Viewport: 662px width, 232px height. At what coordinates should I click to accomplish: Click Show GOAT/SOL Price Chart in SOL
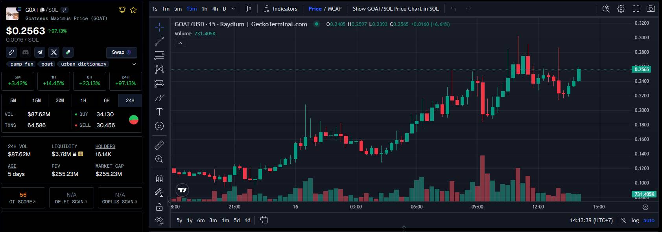click(396, 9)
